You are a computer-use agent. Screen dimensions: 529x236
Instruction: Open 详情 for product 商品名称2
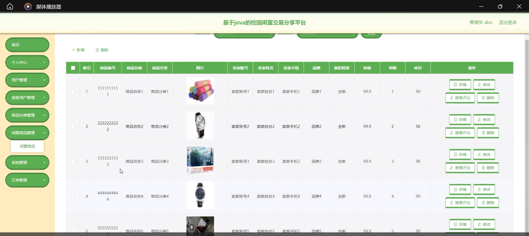(x=460, y=120)
